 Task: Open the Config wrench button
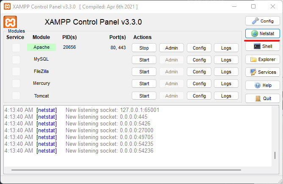click(x=263, y=21)
